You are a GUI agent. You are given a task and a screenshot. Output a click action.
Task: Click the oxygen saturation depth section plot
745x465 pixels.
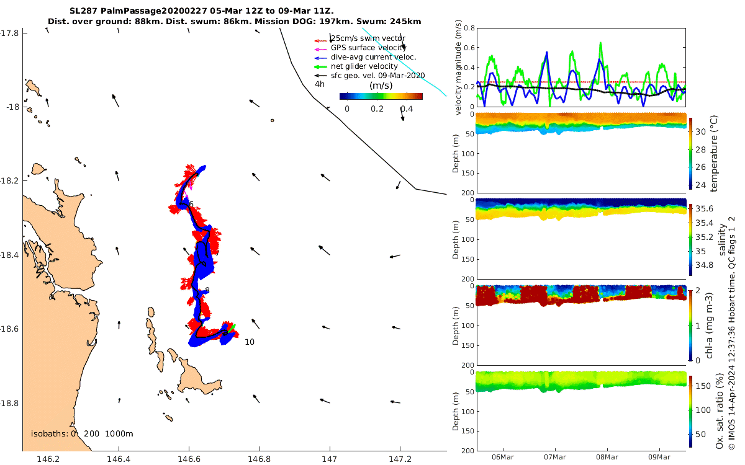coord(581,411)
